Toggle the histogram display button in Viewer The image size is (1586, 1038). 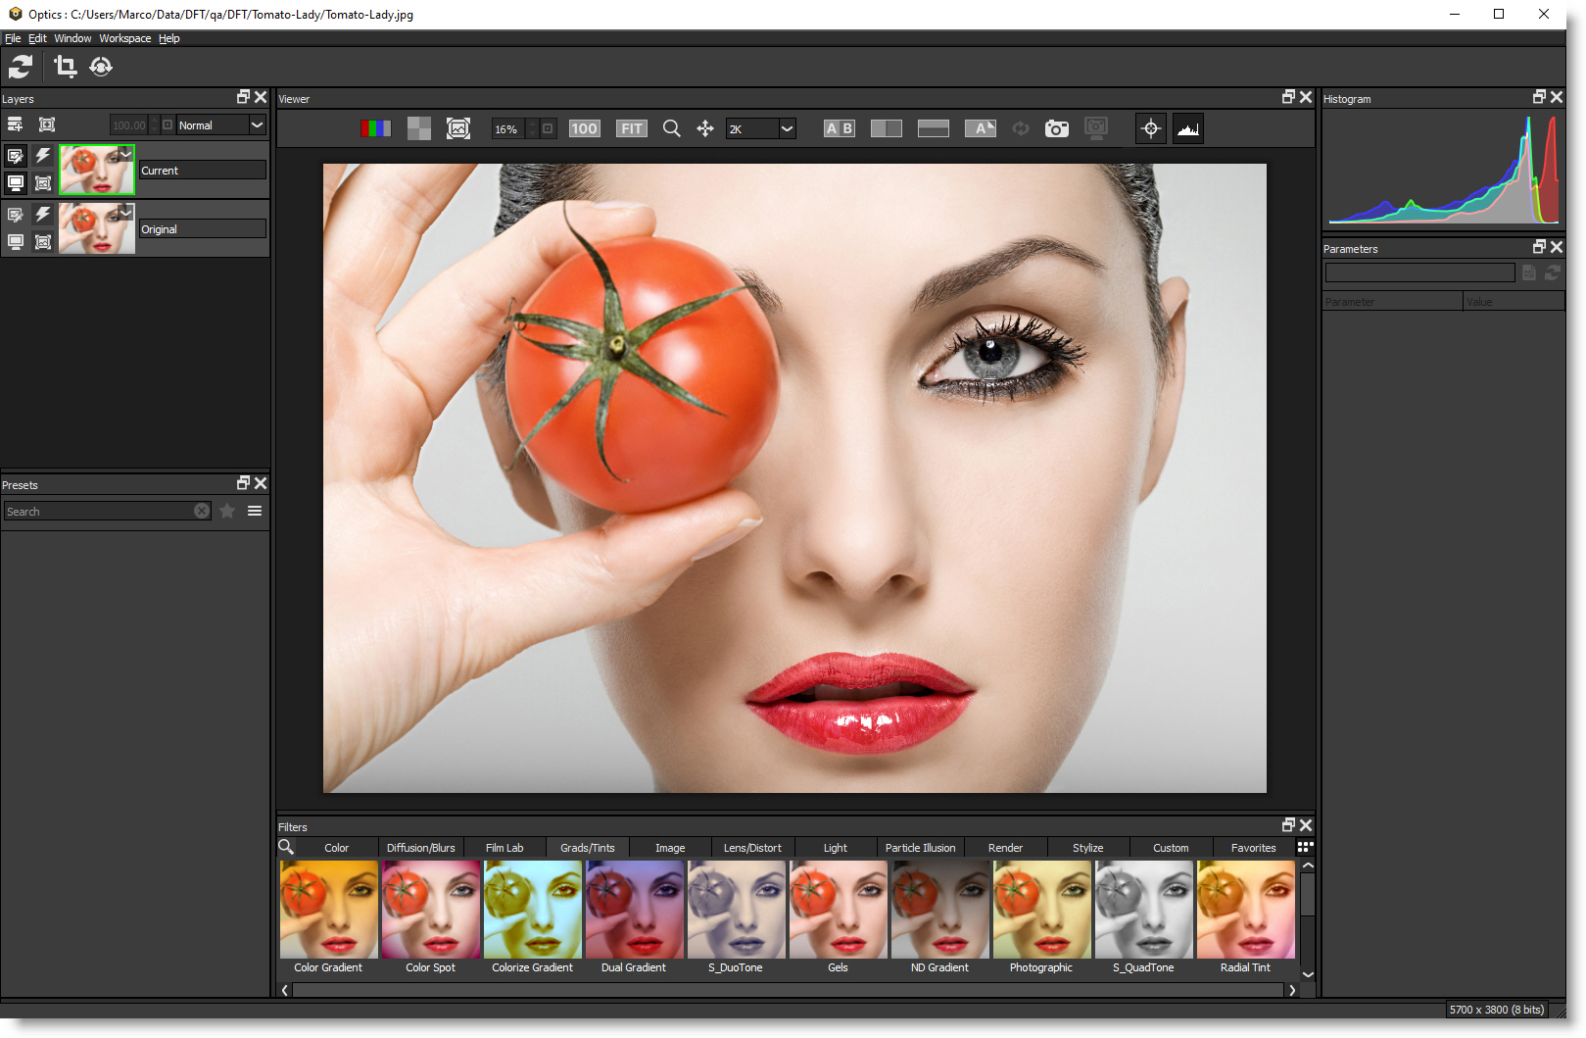point(1187,128)
